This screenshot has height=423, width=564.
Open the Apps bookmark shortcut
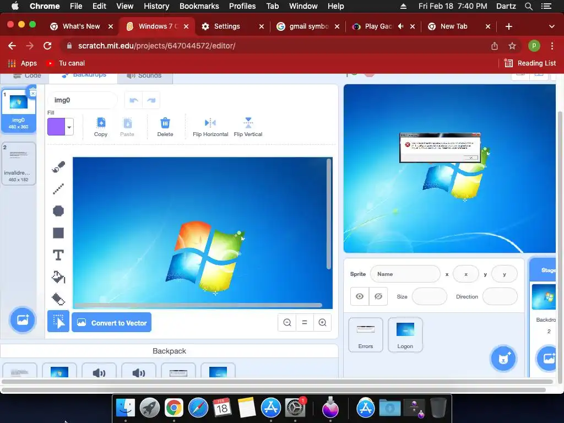tap(22, 63)
